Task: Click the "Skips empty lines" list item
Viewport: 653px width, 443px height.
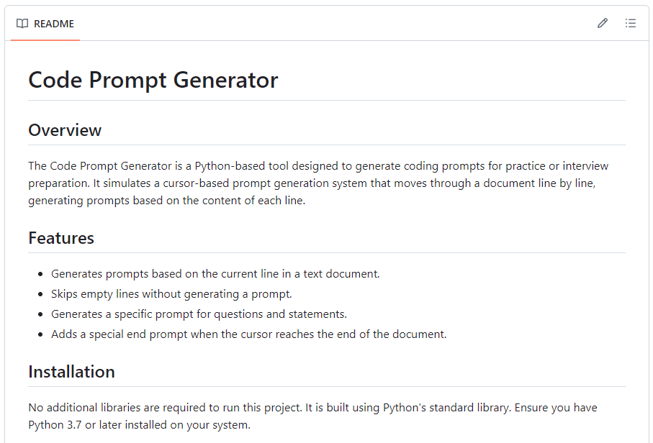Action: point(171,294)
